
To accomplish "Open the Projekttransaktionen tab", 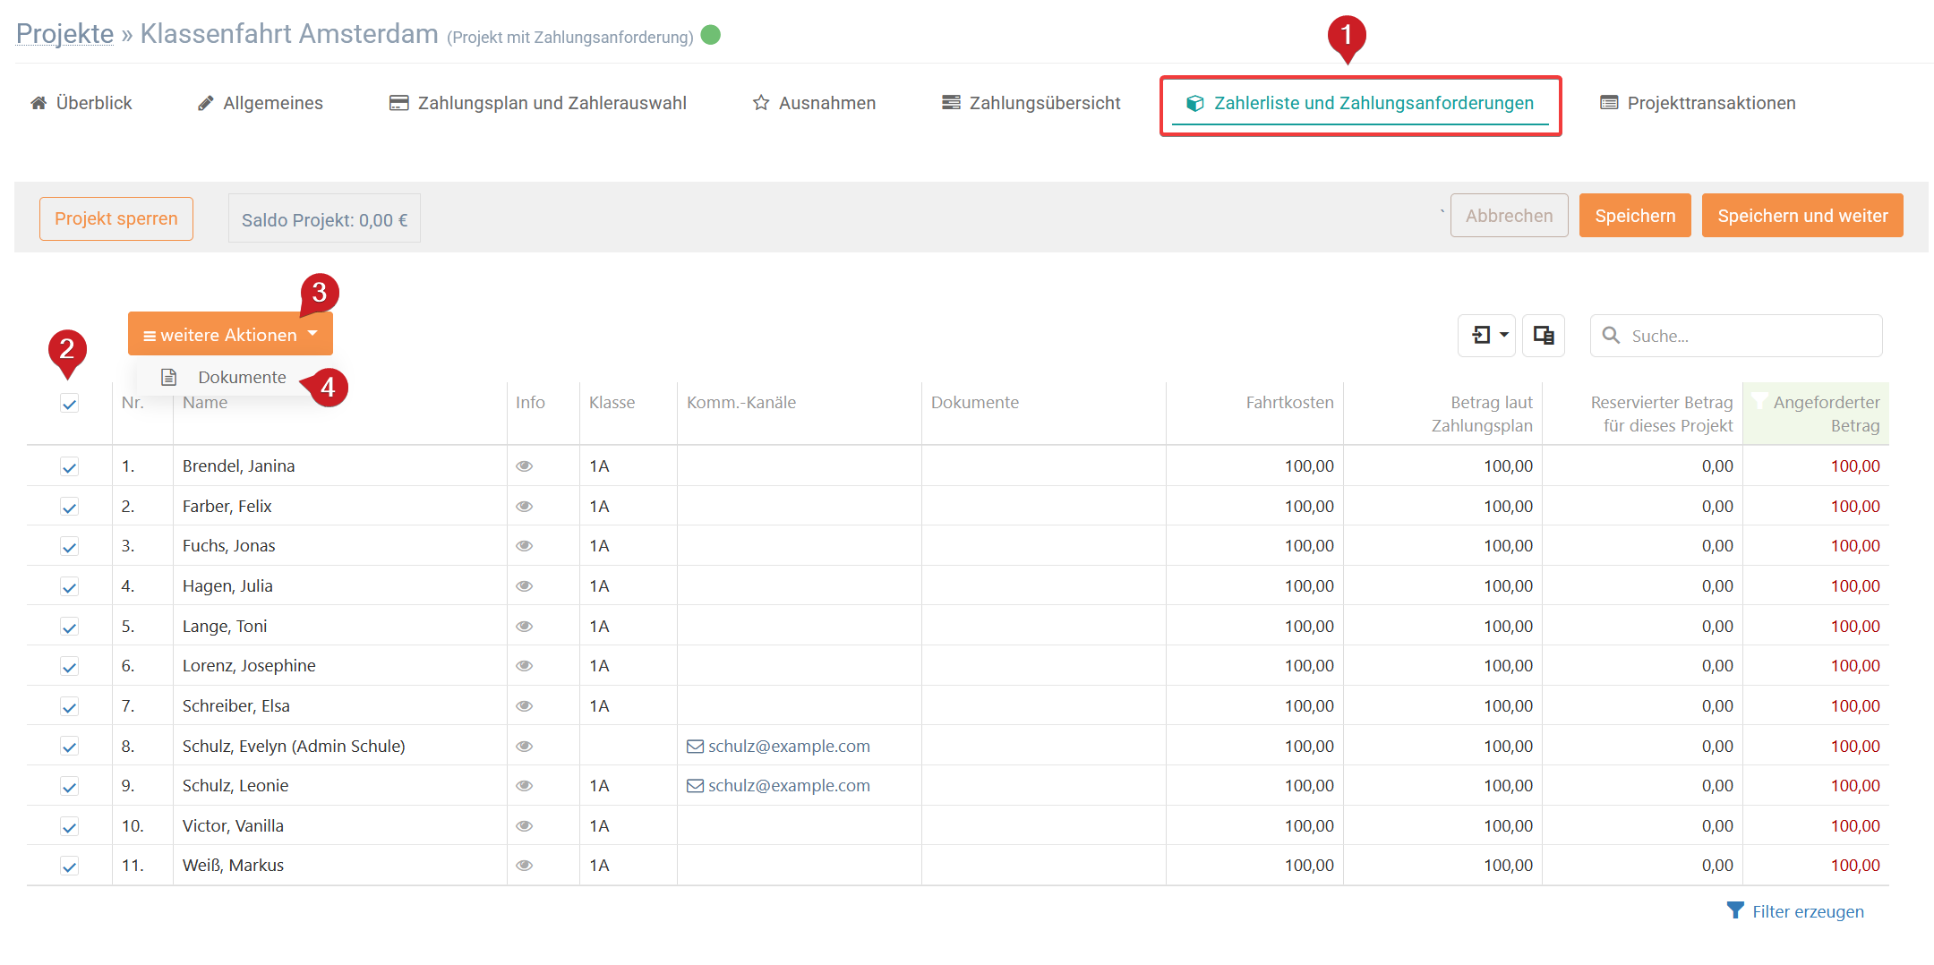I will point(1699,103).
